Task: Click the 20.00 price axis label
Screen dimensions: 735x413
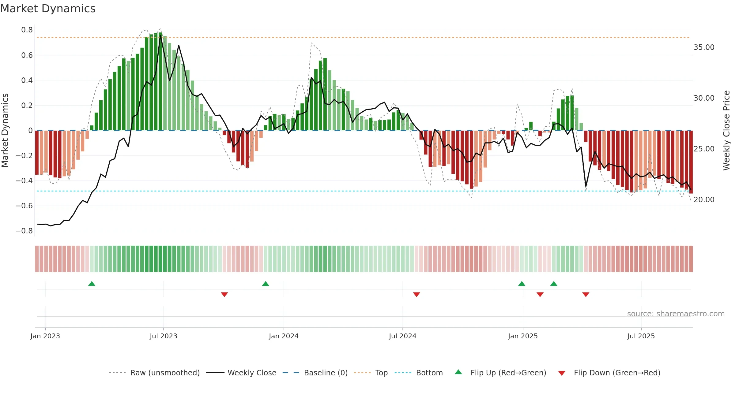Action: click(x=704, y=200)
